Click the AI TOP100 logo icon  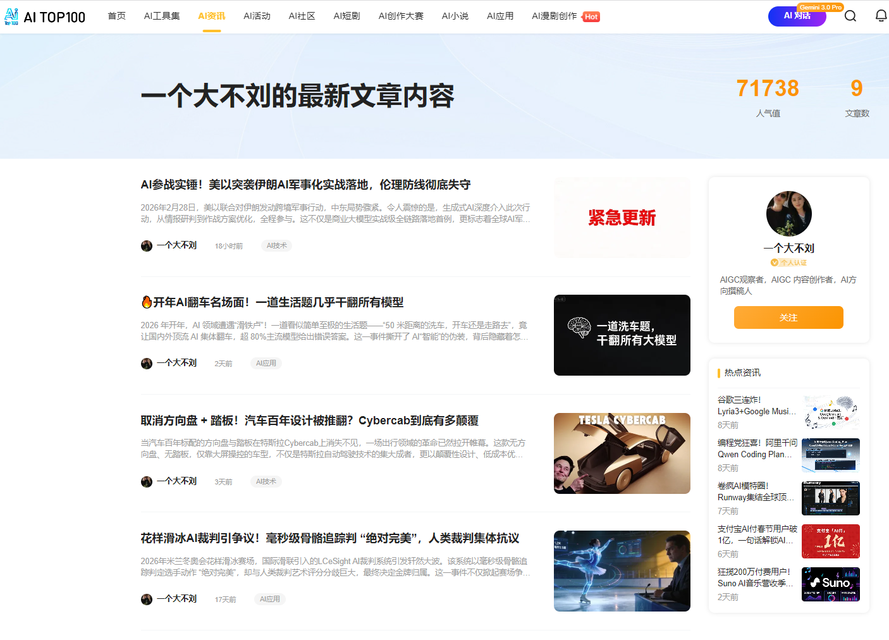[11, 16]
